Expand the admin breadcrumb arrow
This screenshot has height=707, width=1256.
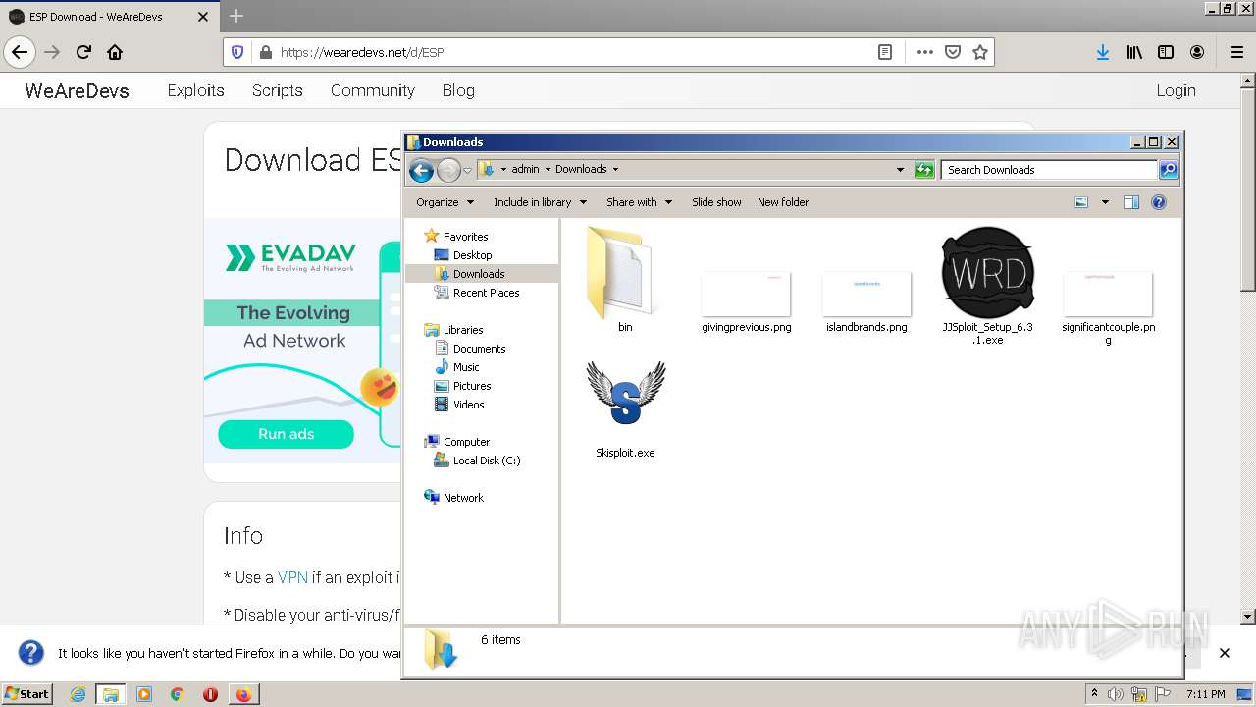coord(548,170)
